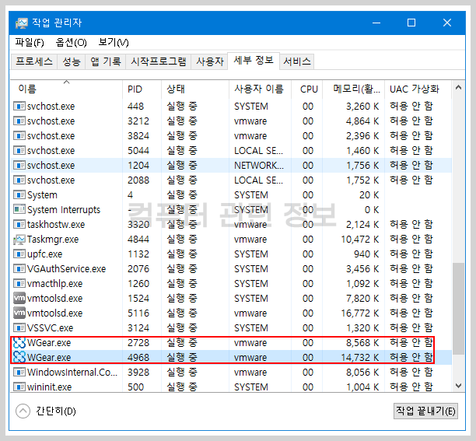Click the icon of WGear.exe PID 4968
Image resolution: width=476 pixels, height=441 pixels.
pos(19,357)
